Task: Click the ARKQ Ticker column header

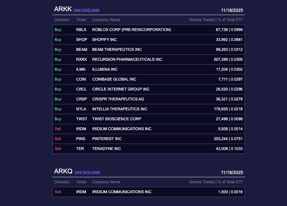Action: click(x=81, y=182)
